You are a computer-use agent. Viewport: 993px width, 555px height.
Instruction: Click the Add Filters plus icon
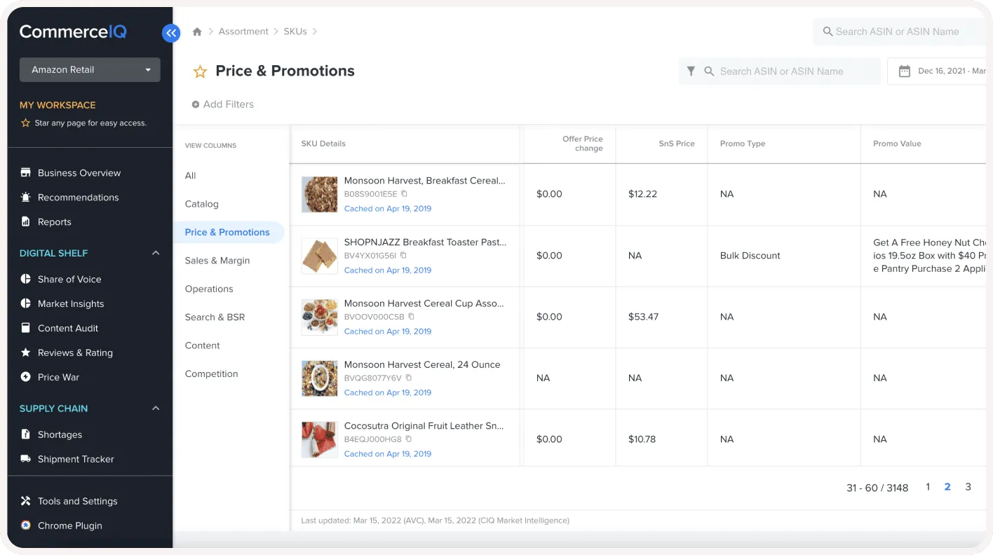point(196,104)
